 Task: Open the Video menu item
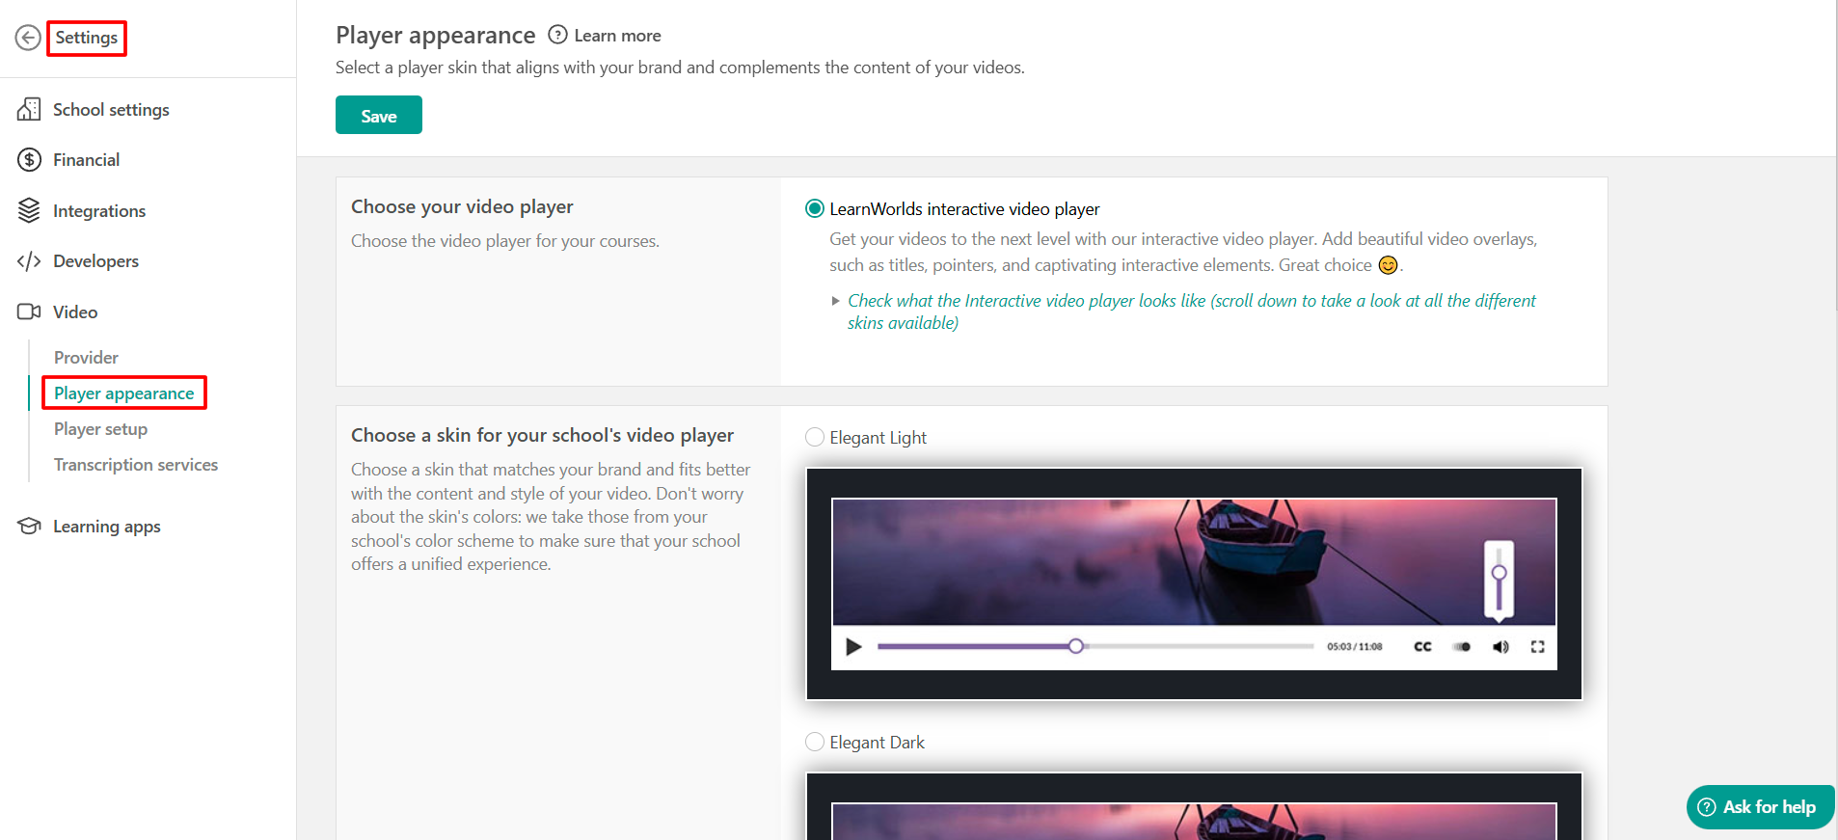click(75, 312)
